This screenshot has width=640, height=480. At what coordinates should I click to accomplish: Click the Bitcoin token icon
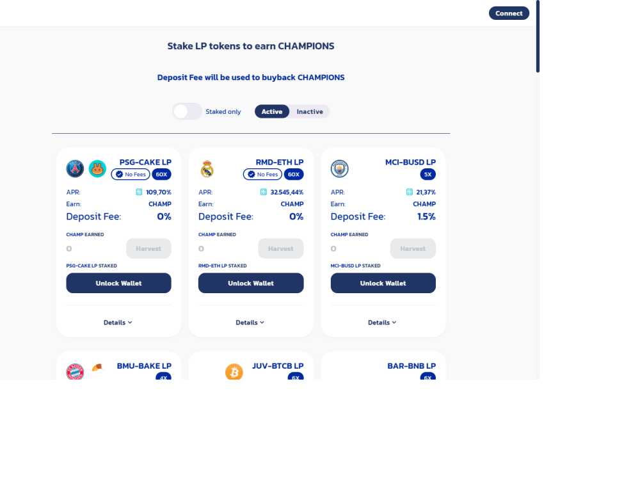tap(234, 372)
